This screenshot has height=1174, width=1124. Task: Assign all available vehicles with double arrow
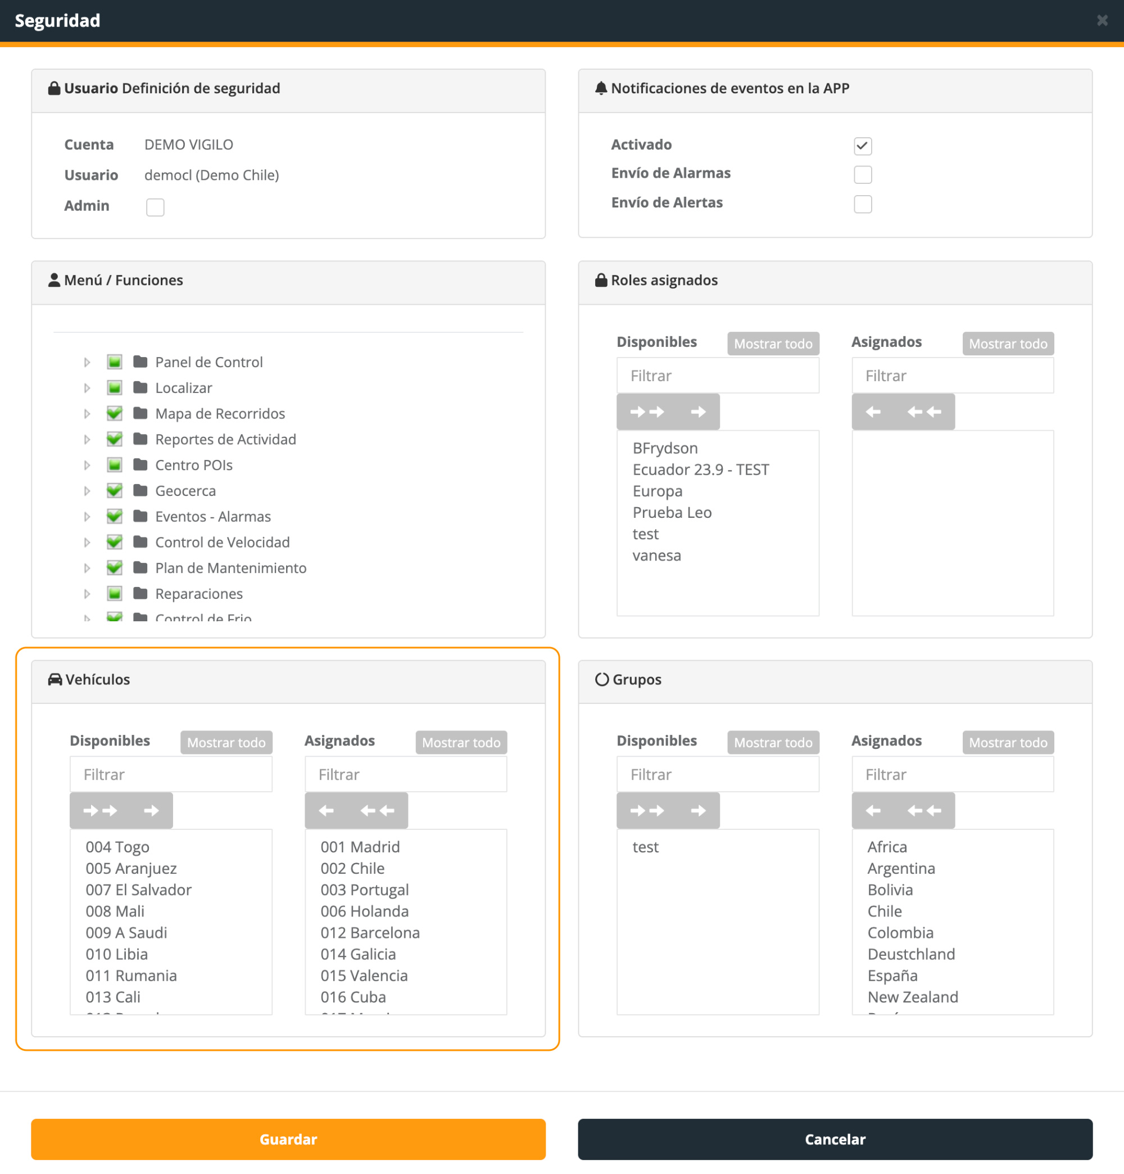[x=100, y=810]
